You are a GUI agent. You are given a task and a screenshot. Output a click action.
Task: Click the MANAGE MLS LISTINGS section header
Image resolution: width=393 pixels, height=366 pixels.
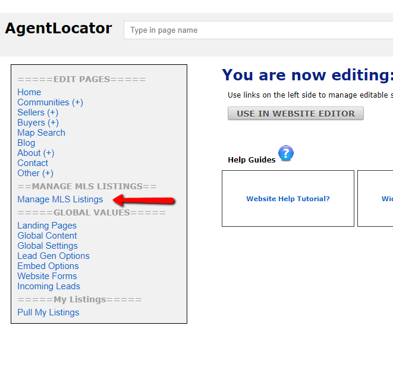[x=87, y=186]
